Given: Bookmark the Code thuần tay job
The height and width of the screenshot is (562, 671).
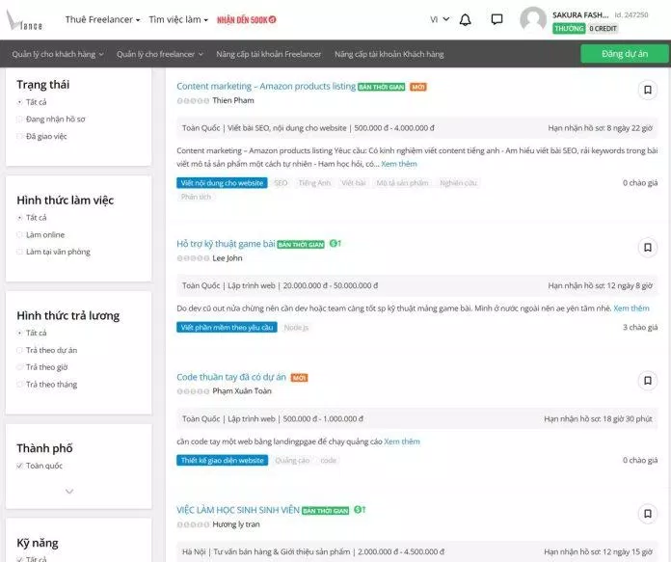Looking at the screenshot, I should 648,380.
